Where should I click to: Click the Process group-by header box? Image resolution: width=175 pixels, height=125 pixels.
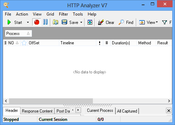pyautogui.click(x=18, y=34)
